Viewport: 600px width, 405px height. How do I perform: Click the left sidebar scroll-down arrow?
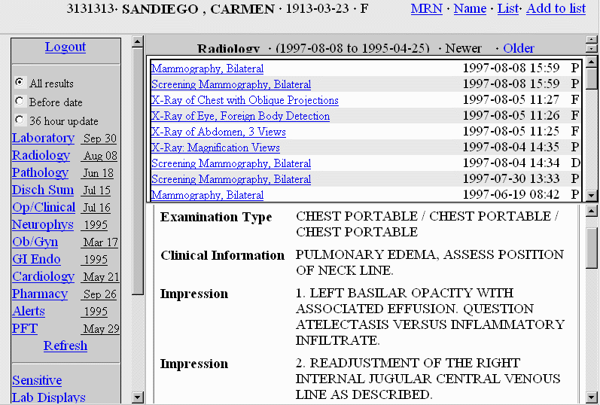click(x=137, y=397)
